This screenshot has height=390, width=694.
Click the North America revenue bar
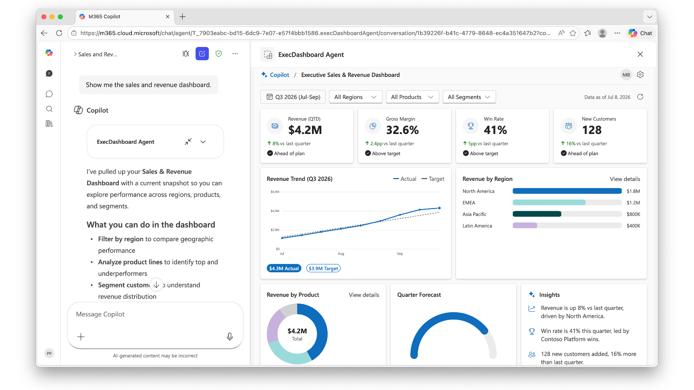point(567,191)
